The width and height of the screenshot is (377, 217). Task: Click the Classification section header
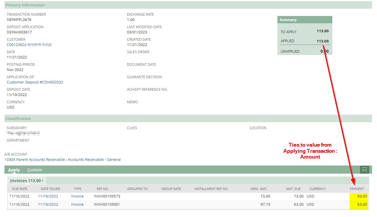tap(188, 118)
